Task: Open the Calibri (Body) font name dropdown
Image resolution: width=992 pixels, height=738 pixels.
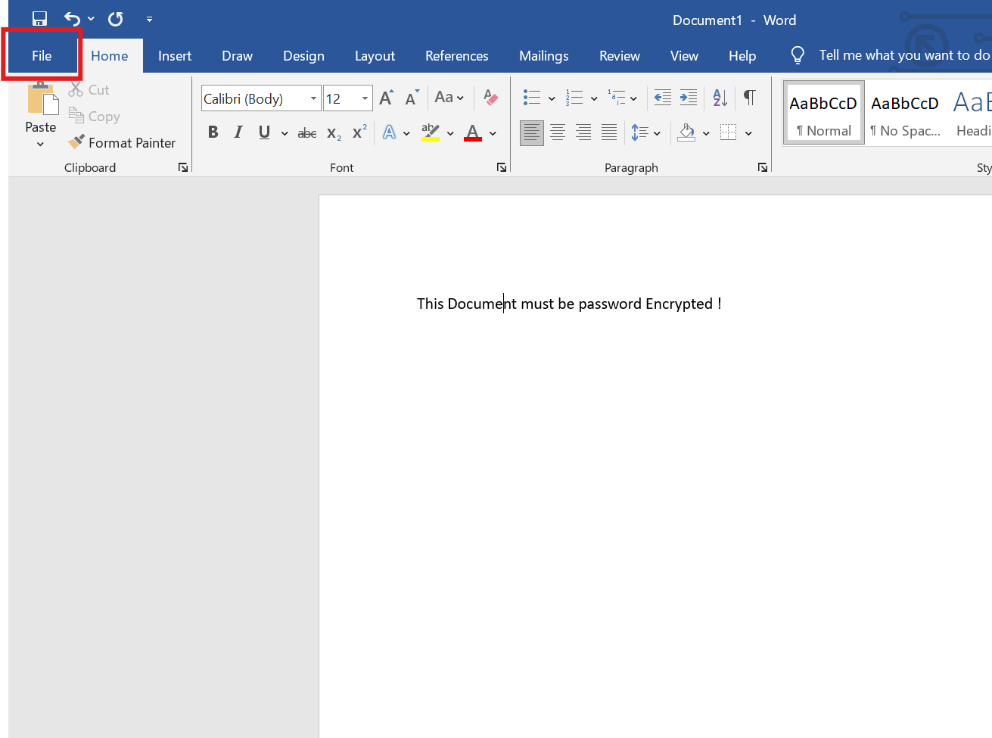Action: (313, 98)
